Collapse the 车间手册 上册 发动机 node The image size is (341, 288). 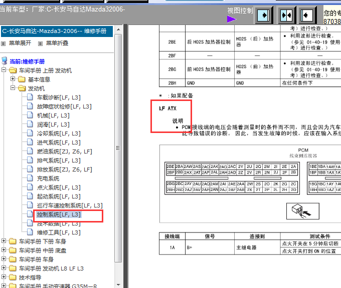(4, 70)
